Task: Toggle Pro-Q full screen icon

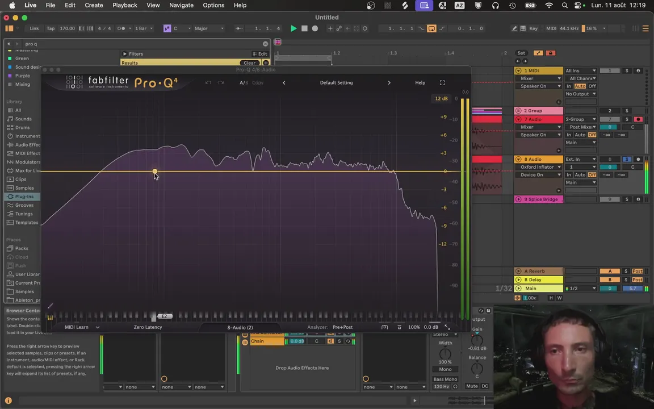Action: (x=442, y=82)
